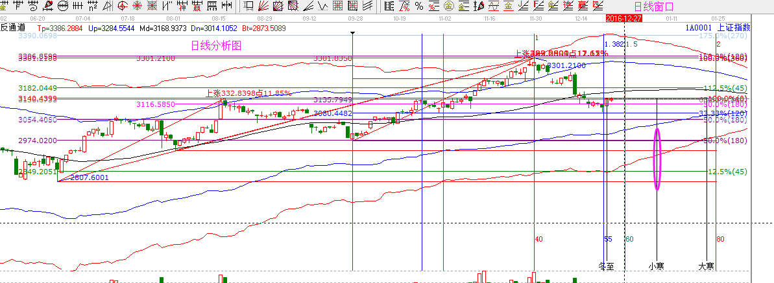Click the red 神 ruler icon
774x283 pixels.
(182, 6)
